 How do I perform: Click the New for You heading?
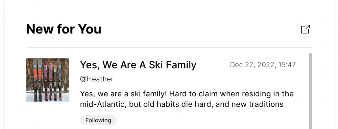click(64, 29)
